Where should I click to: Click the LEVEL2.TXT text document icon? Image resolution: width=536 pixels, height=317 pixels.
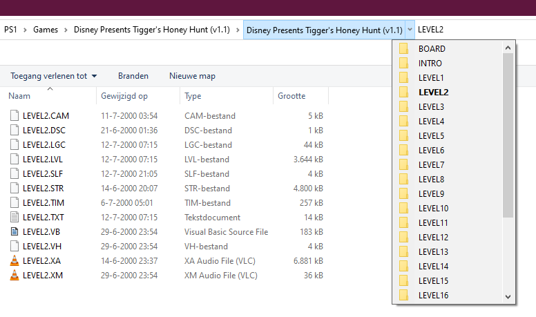click(15, 217)
